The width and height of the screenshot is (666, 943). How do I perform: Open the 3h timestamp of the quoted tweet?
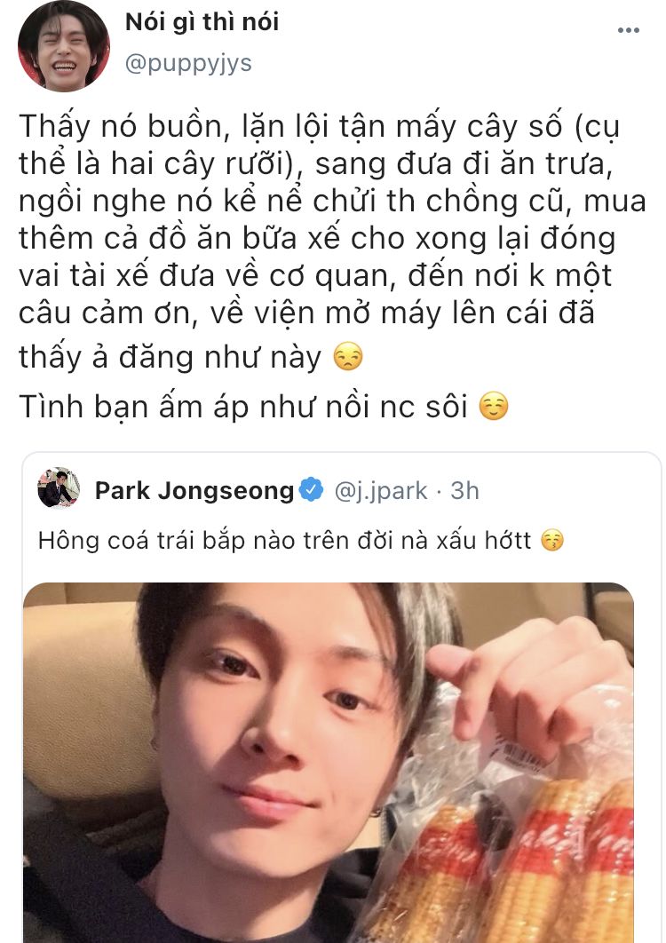(x=464, y=491)
